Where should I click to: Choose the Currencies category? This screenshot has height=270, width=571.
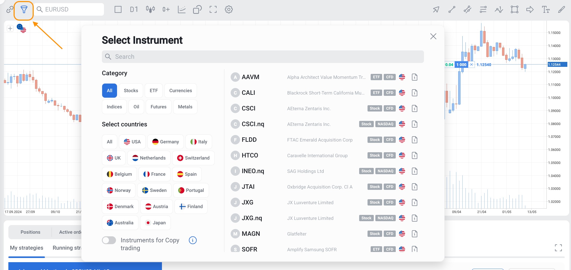coord(180,91)
